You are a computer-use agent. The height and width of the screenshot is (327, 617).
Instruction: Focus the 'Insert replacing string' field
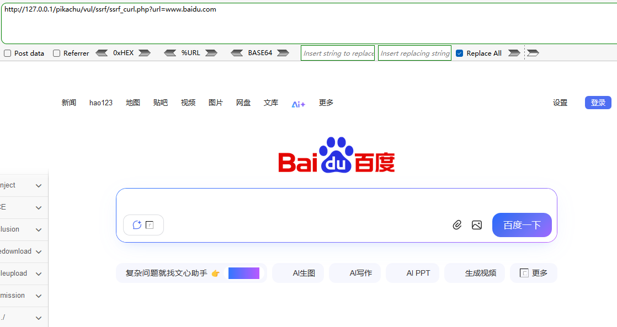[x=415, y=53]
